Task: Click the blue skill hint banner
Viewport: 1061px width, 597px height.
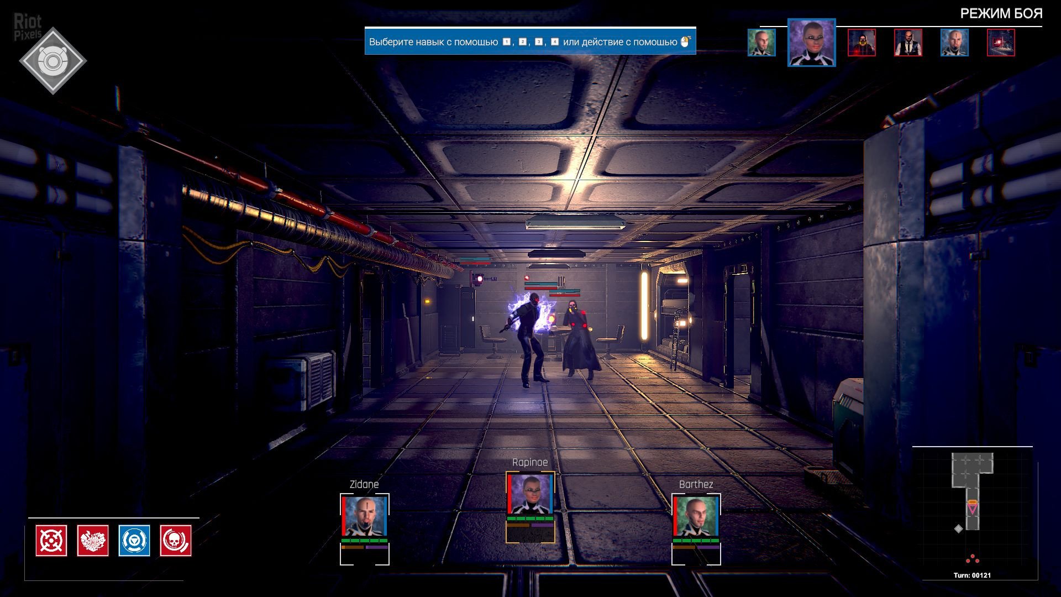Action: coord(530,41)
